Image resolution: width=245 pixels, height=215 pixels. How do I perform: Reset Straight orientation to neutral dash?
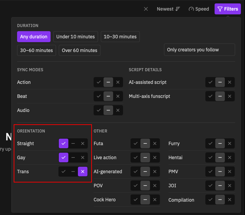point(73,143)
